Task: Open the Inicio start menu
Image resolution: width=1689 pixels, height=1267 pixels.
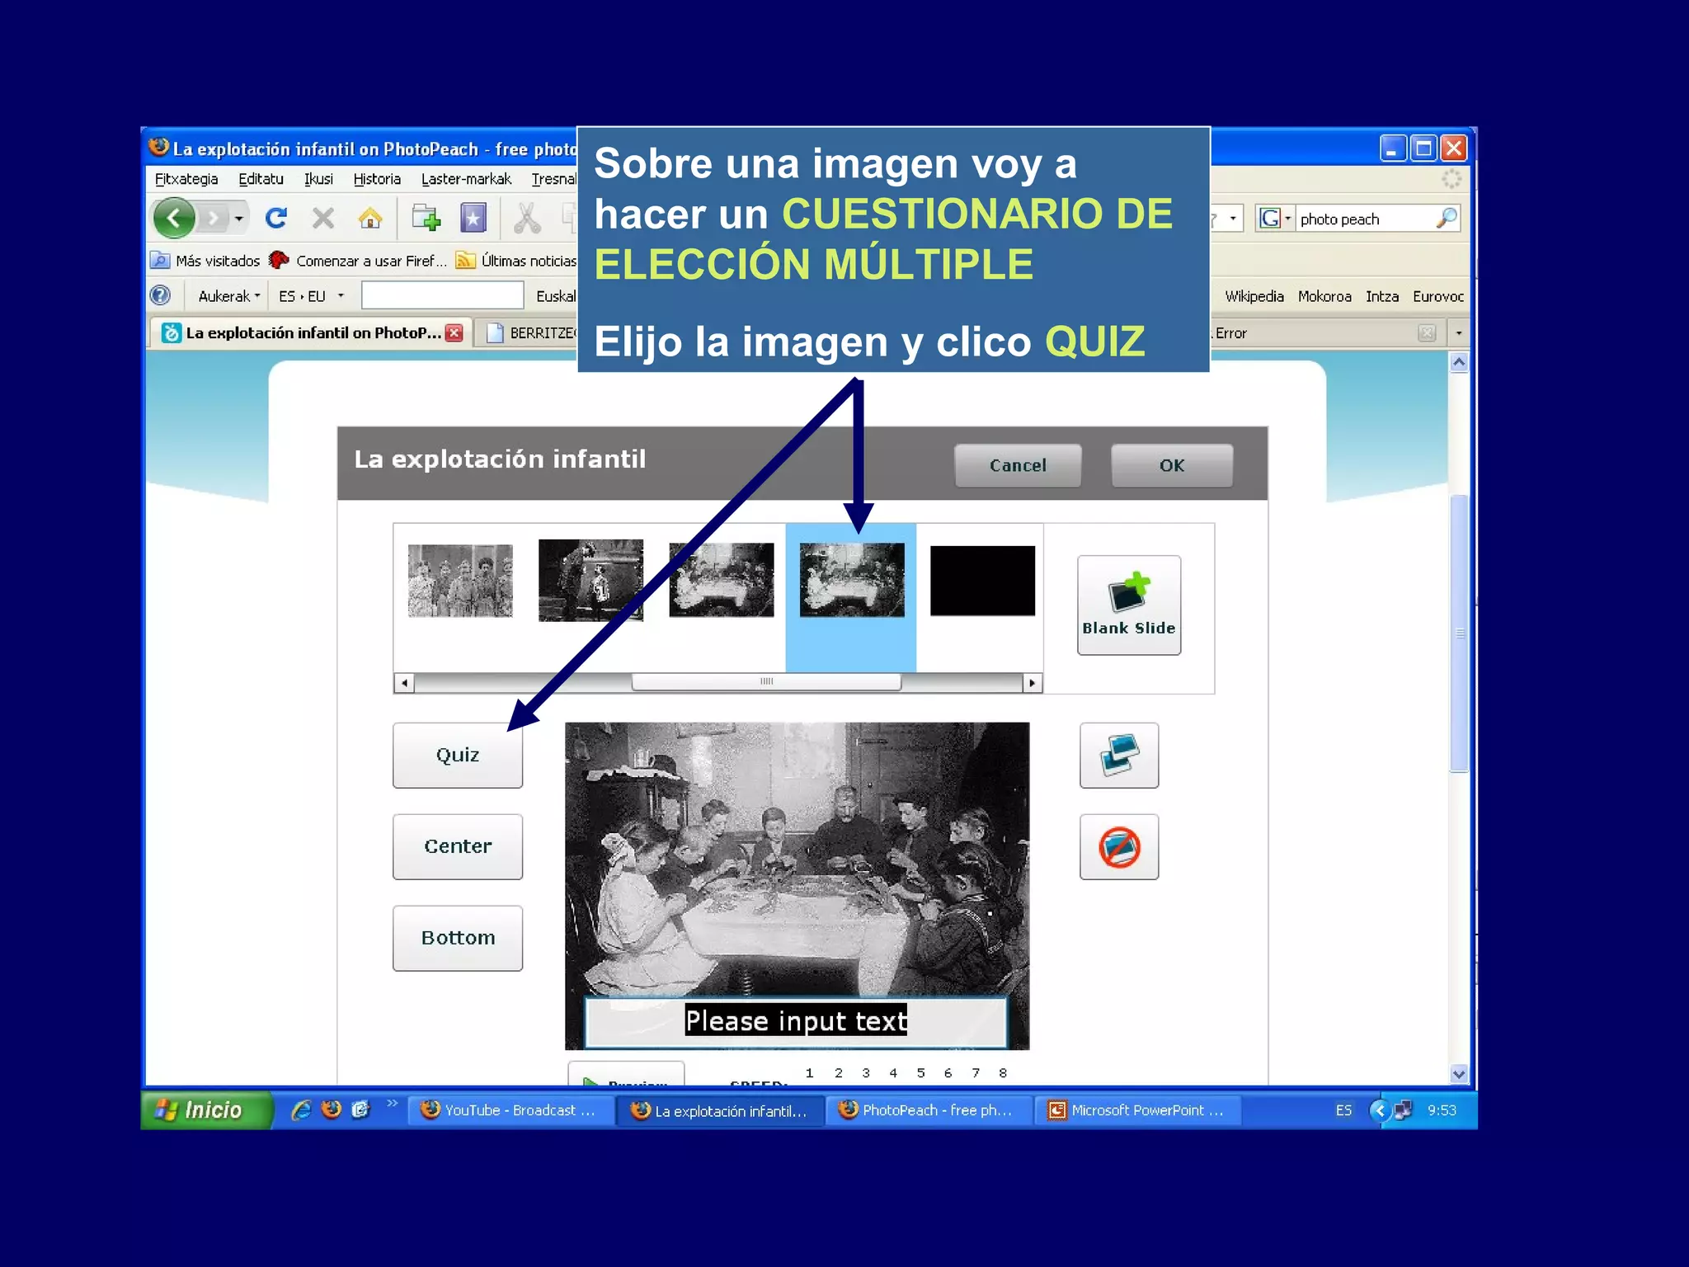Action: pyautogui.click(x=206, y=1110)
